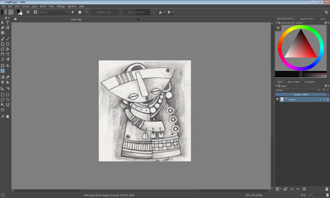Viewport: 330px width, 198px height.
Task: Switch to Tool Options tab
Action: coord(309,82)
